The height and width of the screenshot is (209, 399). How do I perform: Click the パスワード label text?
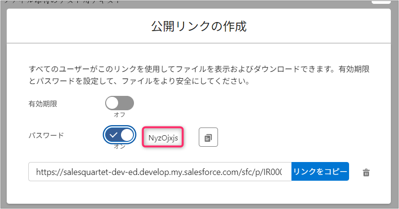point(46,136)
